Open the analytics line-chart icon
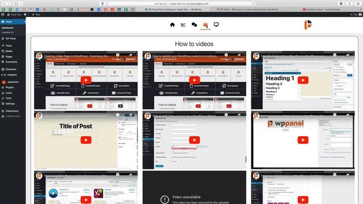 tap(183, 24)
